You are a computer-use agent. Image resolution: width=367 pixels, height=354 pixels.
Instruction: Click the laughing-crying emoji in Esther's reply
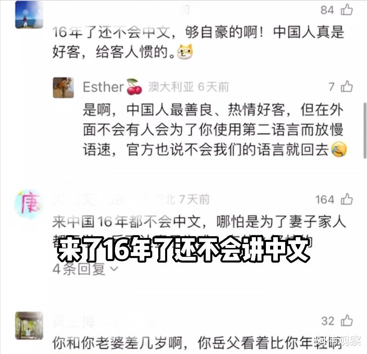tap(339, 149)
